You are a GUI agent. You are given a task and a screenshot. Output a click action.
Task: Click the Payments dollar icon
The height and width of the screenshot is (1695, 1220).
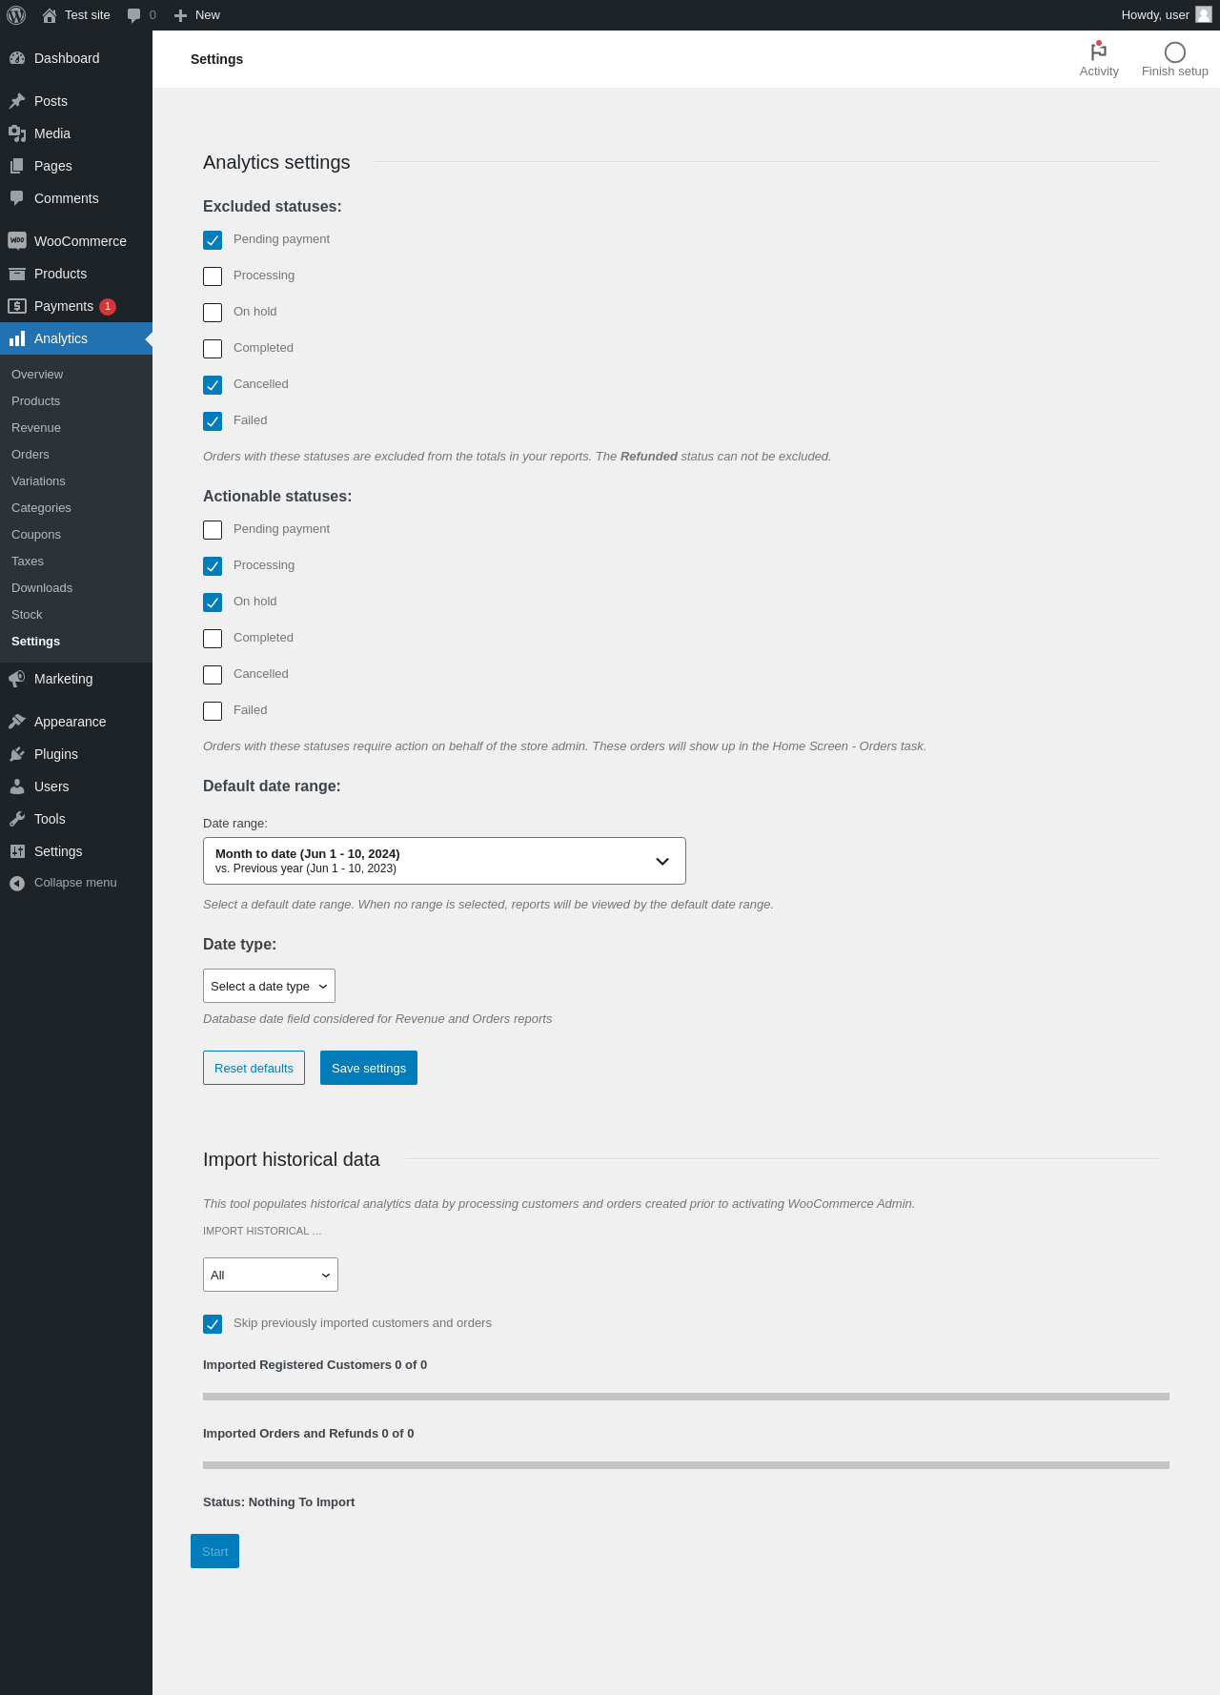tap(17, 306)
